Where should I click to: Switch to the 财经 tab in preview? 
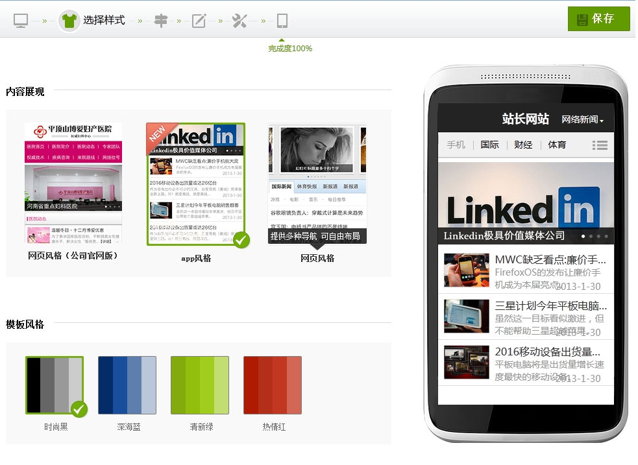(x=523, y=145)
